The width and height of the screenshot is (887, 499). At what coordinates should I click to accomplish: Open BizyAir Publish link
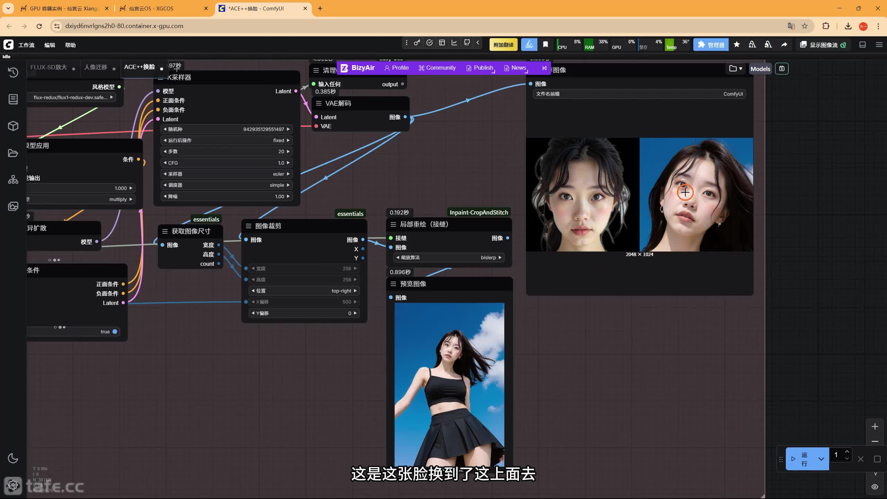point(480,68)
